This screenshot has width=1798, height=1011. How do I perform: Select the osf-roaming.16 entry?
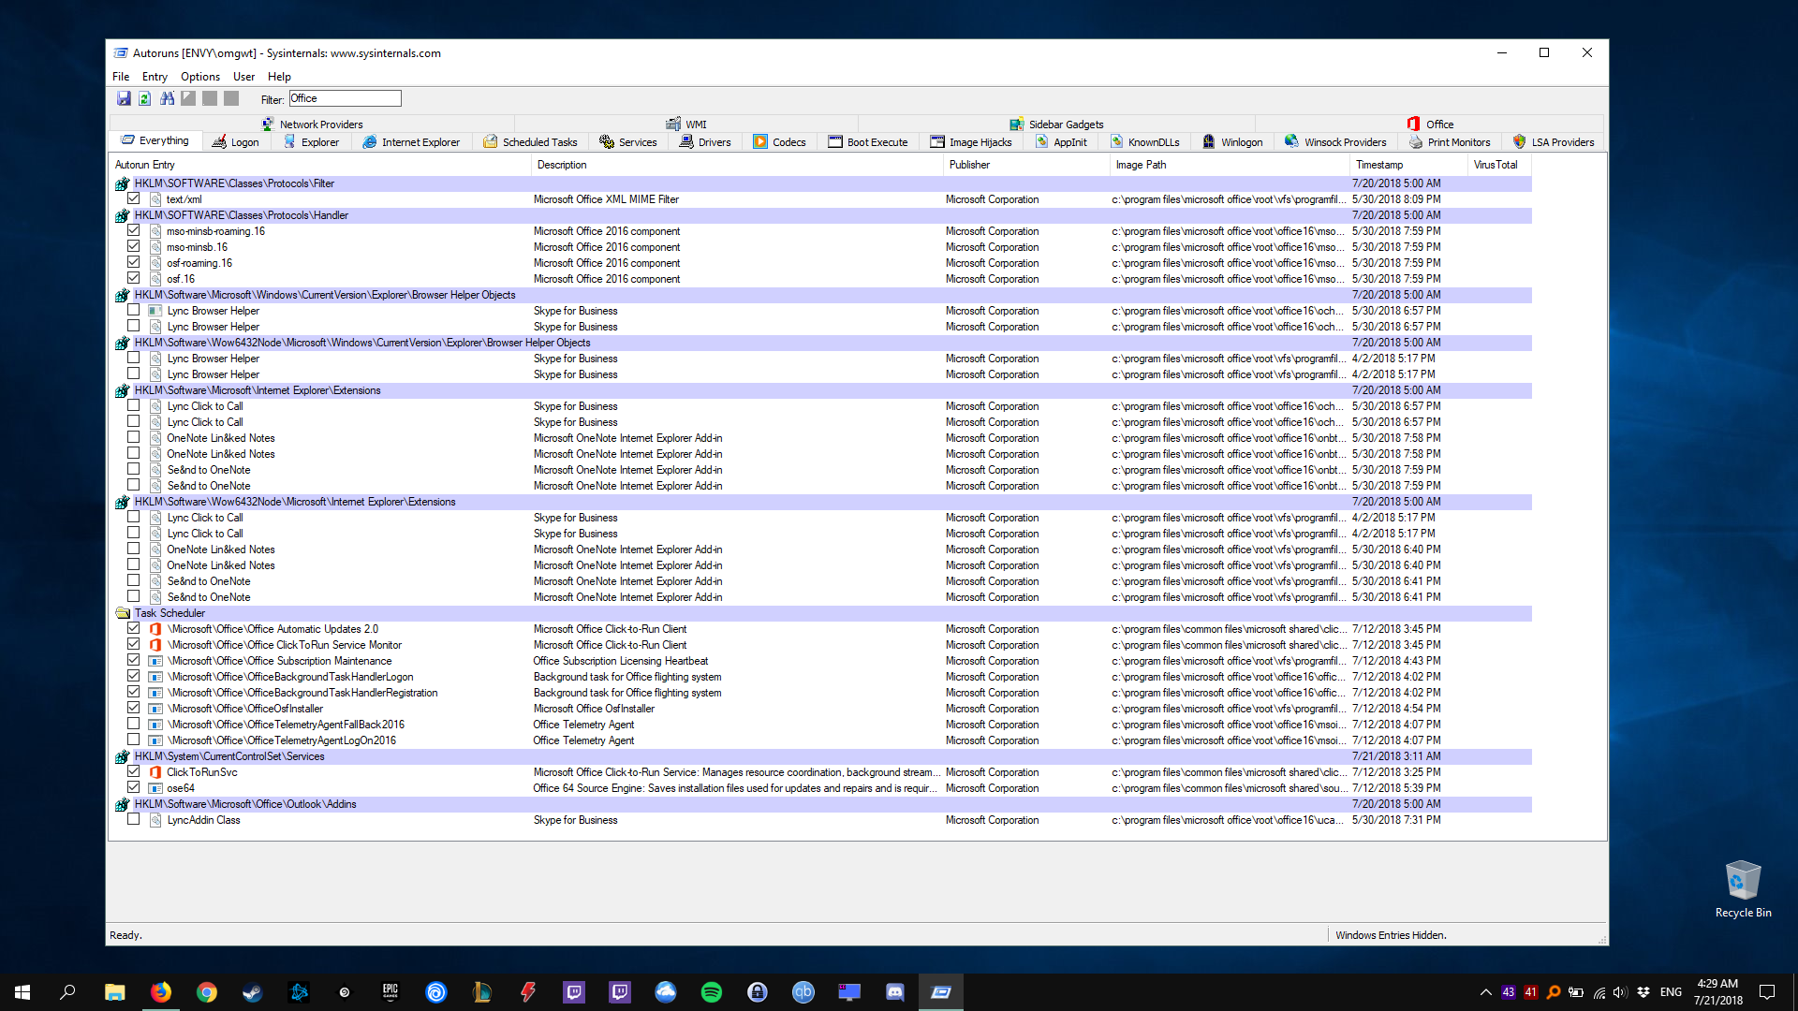[822, 263]
